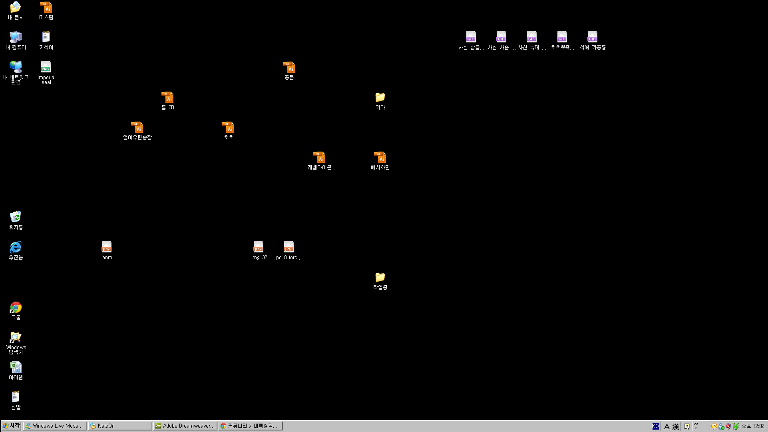Viewport: 768px width, 432px height.
Task: Toggle the KO language indicator
Action: 656,426
